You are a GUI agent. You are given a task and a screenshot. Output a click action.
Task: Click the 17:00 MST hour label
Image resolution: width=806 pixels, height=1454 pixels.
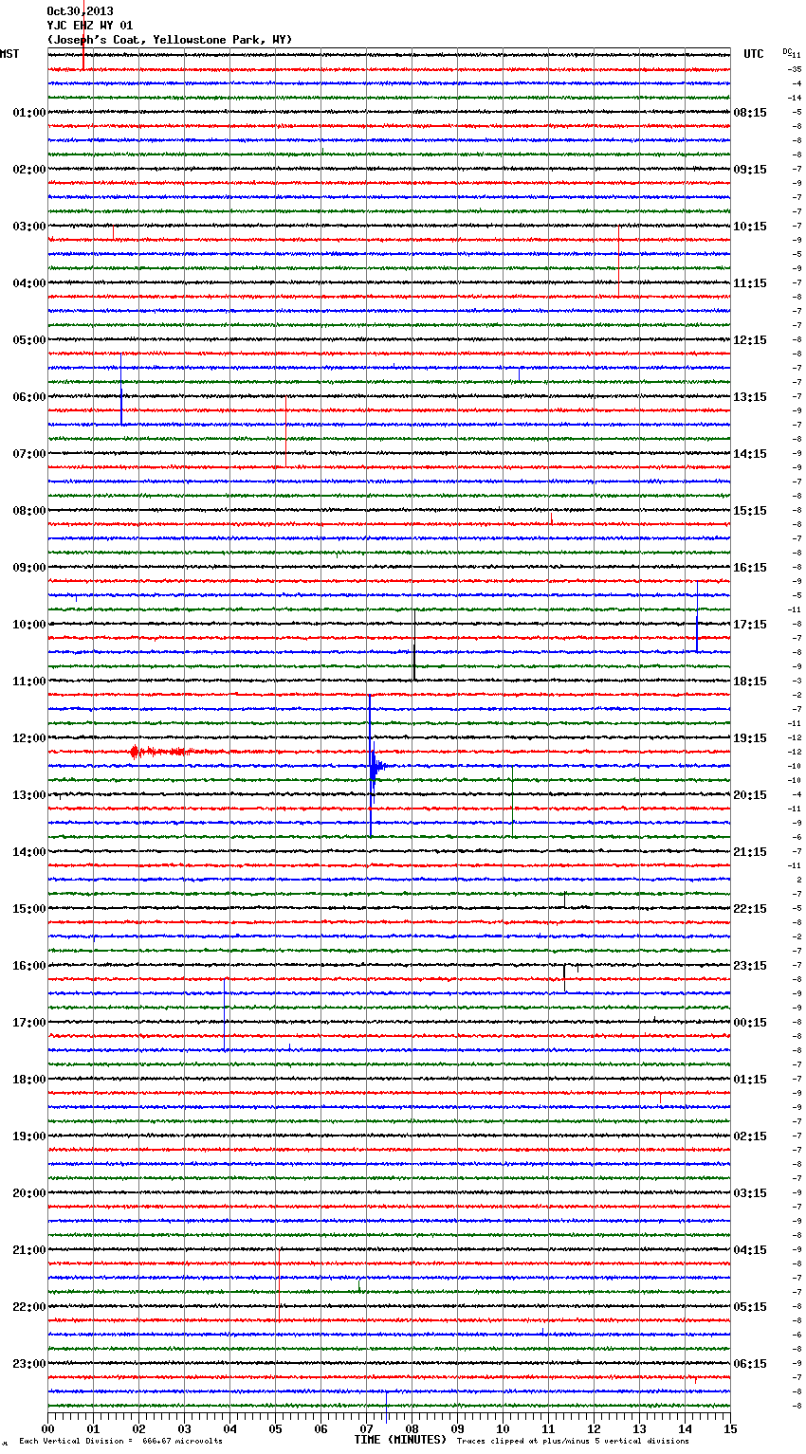29,1023
